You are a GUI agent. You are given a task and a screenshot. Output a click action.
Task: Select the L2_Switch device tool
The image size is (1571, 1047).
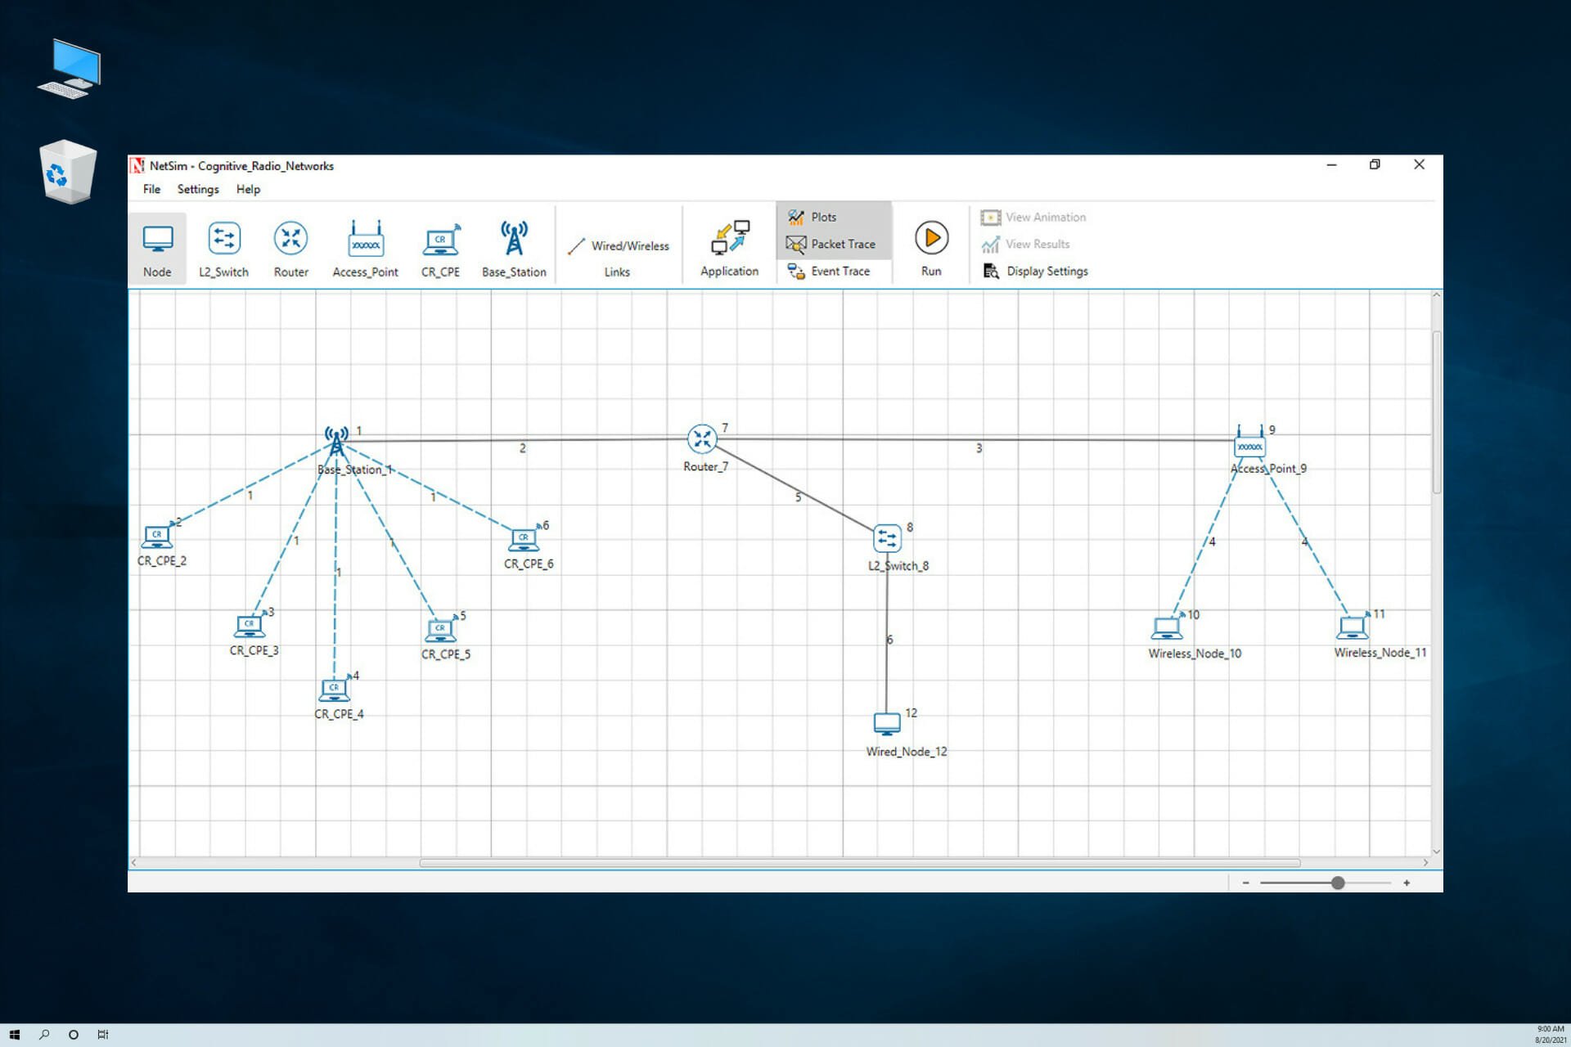point(223,249)
